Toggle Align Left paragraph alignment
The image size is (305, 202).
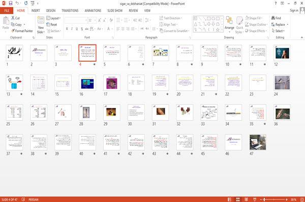118,29
